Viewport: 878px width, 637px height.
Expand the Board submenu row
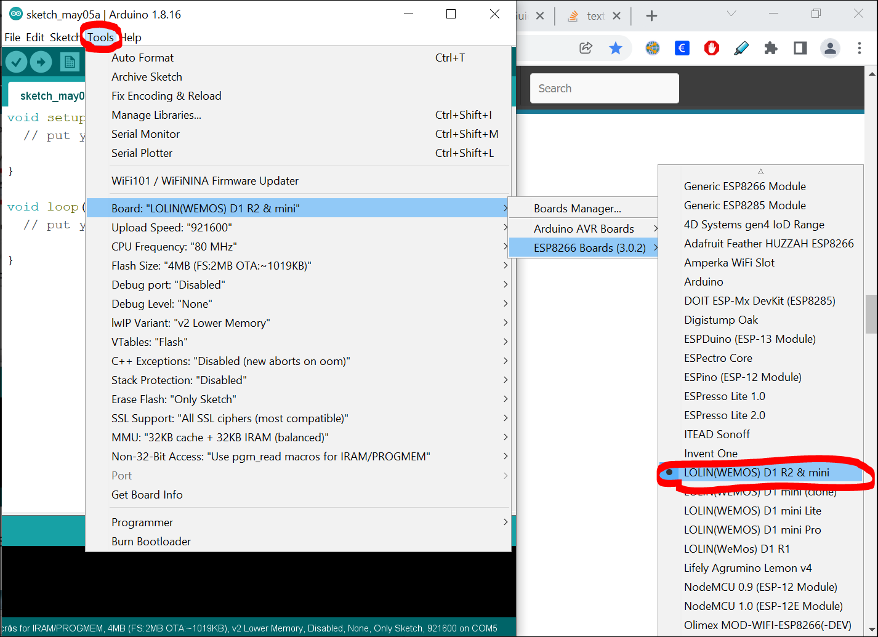(x=298, y=208)
